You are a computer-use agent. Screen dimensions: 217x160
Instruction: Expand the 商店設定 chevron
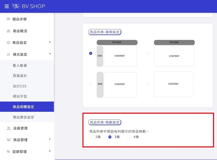pos(50,42)
